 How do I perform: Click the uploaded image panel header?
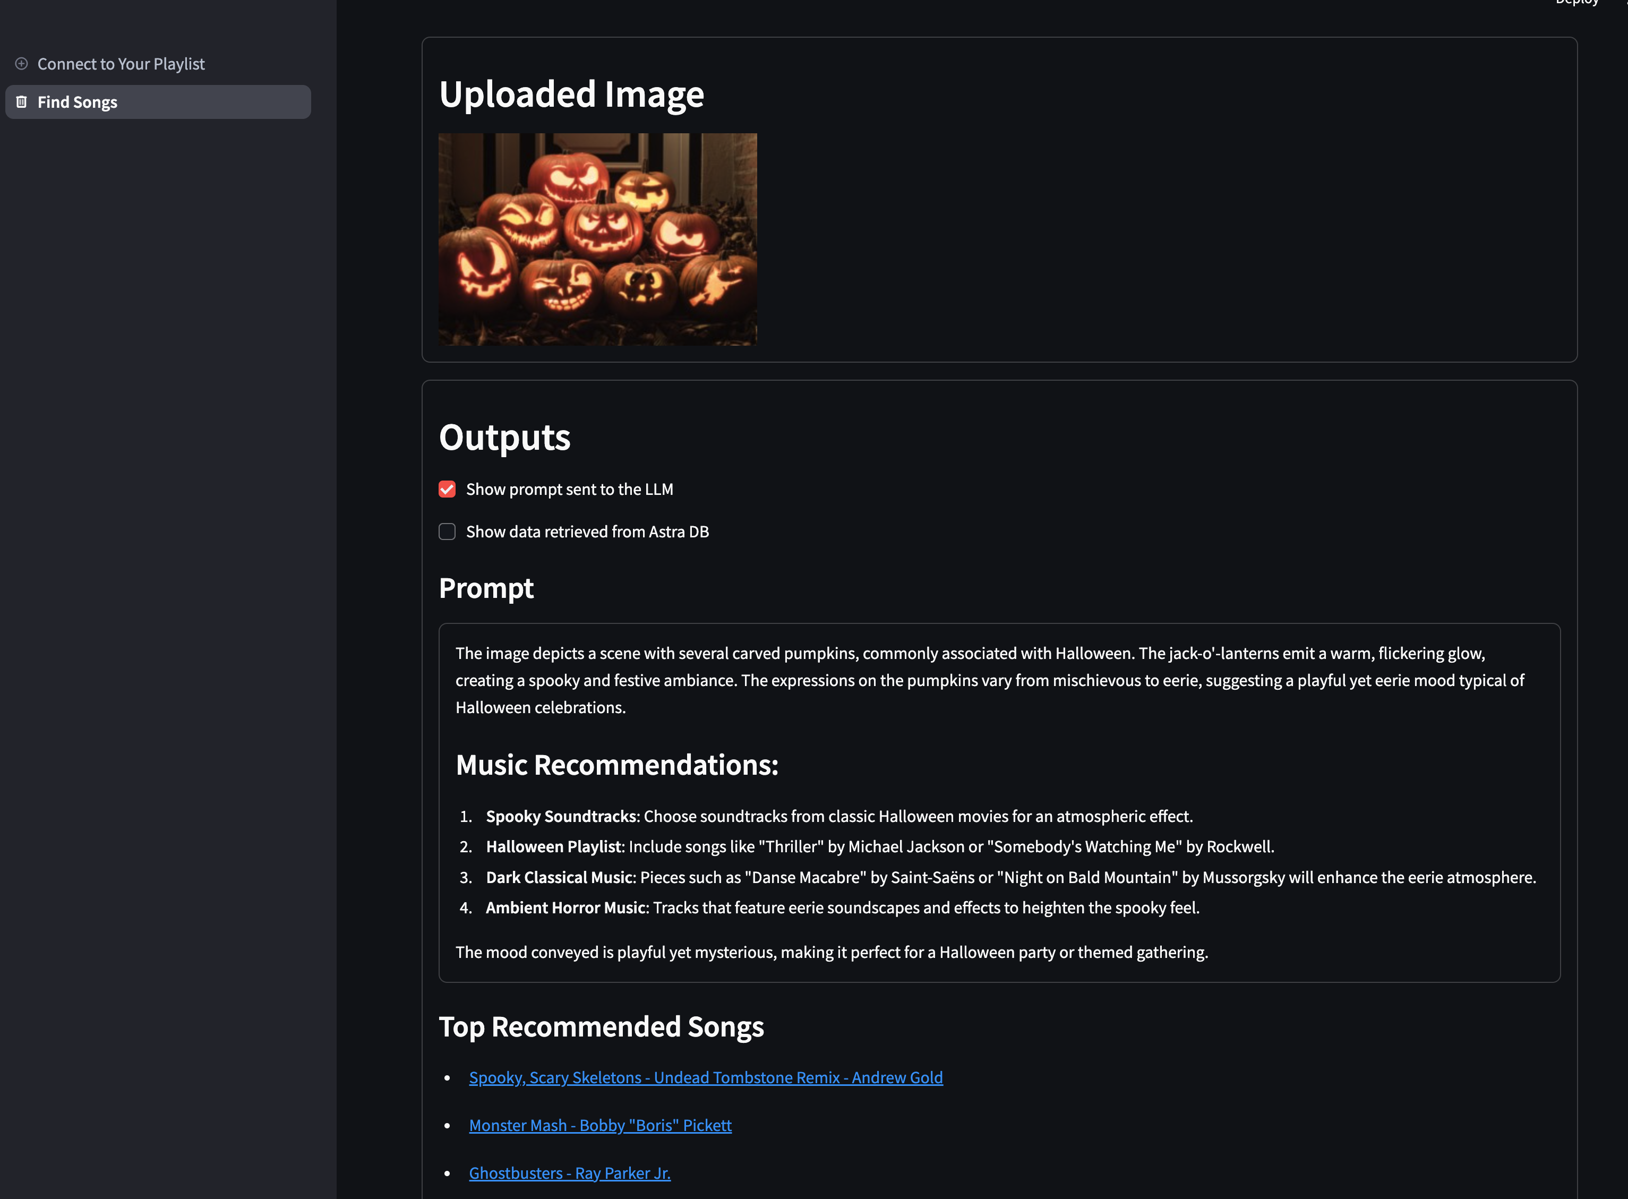571,92
